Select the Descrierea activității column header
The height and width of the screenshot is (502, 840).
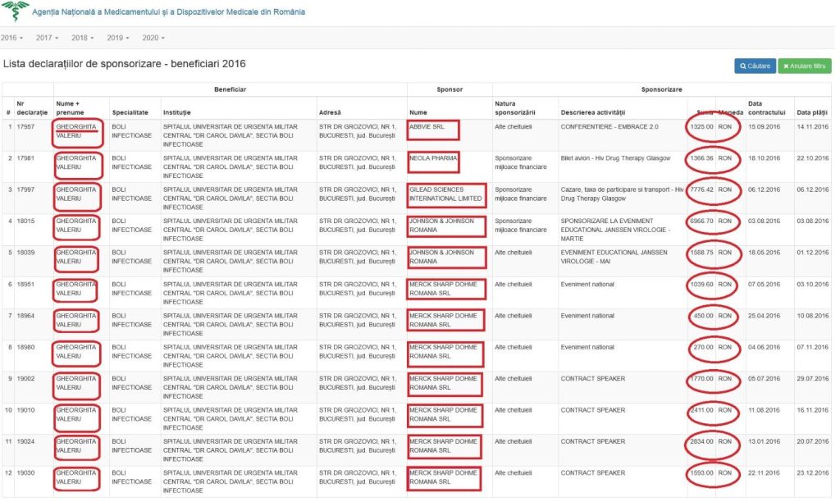(593, 112)
